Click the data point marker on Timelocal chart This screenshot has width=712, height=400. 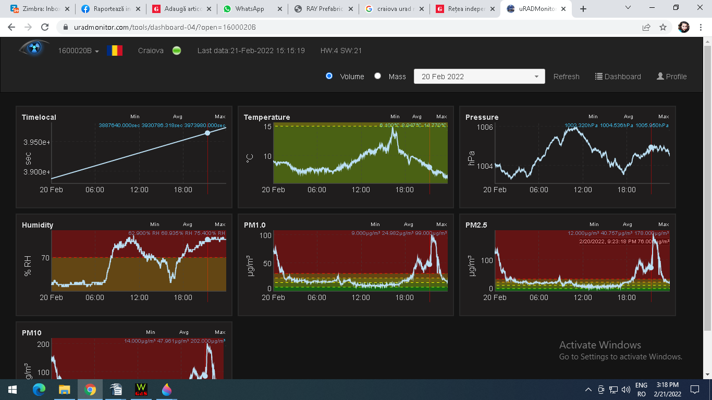click(207, 133)
